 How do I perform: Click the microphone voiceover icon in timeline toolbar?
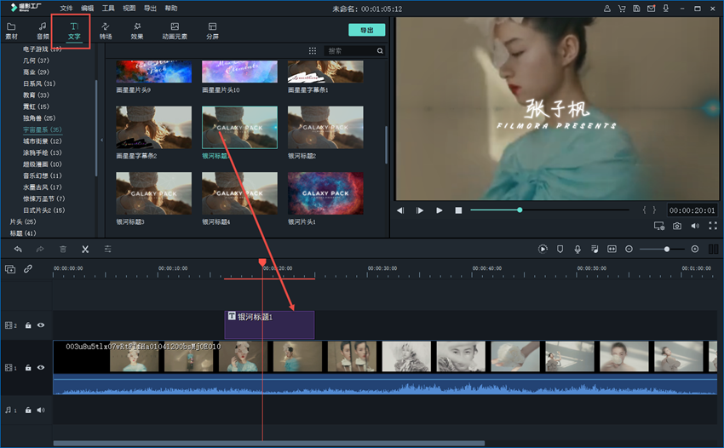tap(577, 249)
